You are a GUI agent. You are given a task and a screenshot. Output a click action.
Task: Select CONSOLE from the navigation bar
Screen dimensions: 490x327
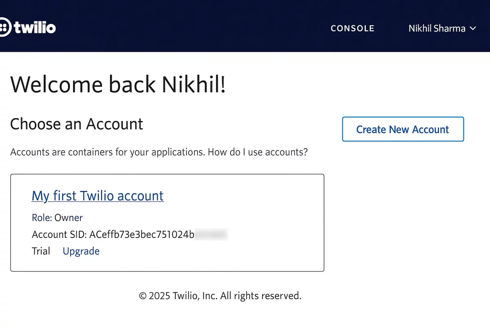point(352,28)
